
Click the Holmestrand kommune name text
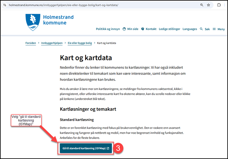58,20
